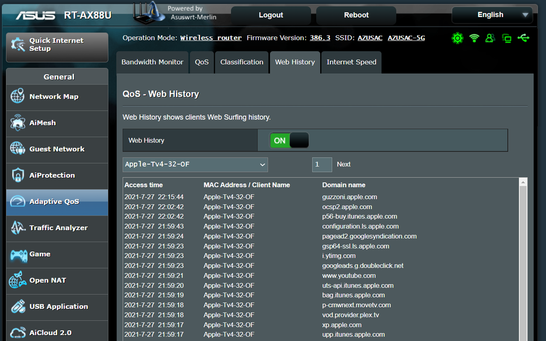Click the Network Map globe icon
The image size is (546, 341).
click(17, 96)
